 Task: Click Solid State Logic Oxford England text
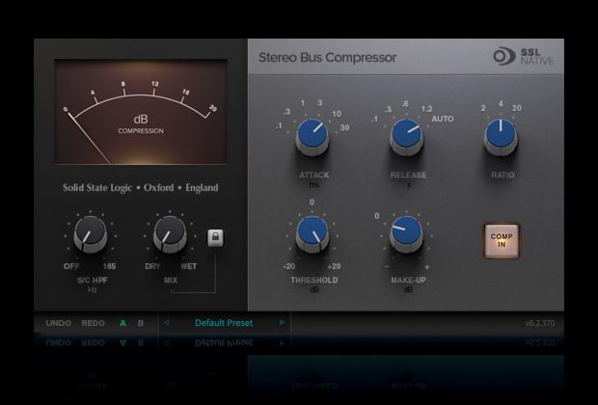click(x=141, y=188)
